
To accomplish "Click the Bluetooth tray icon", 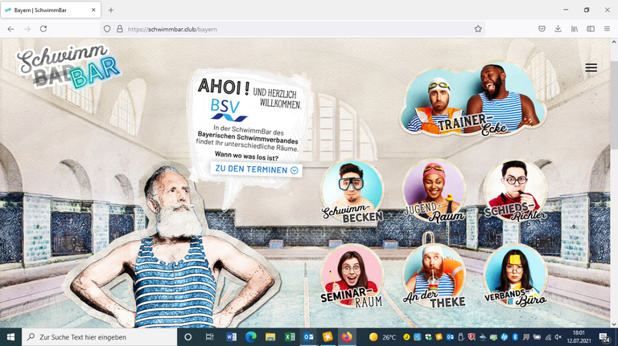I will pos(515,337).
